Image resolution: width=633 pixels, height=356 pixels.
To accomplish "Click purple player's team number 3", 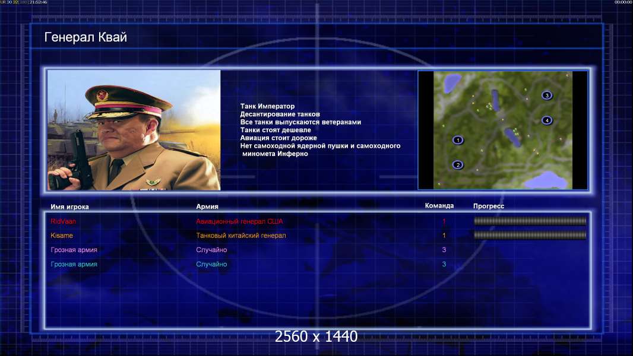I will (x=444, y=250).
